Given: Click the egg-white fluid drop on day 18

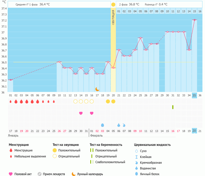Looking at the screenshot, I should (x=102, y=125).
